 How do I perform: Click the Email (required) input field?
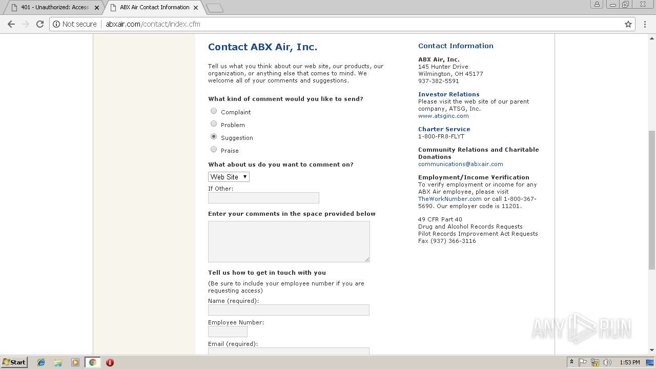pos(289,351)
